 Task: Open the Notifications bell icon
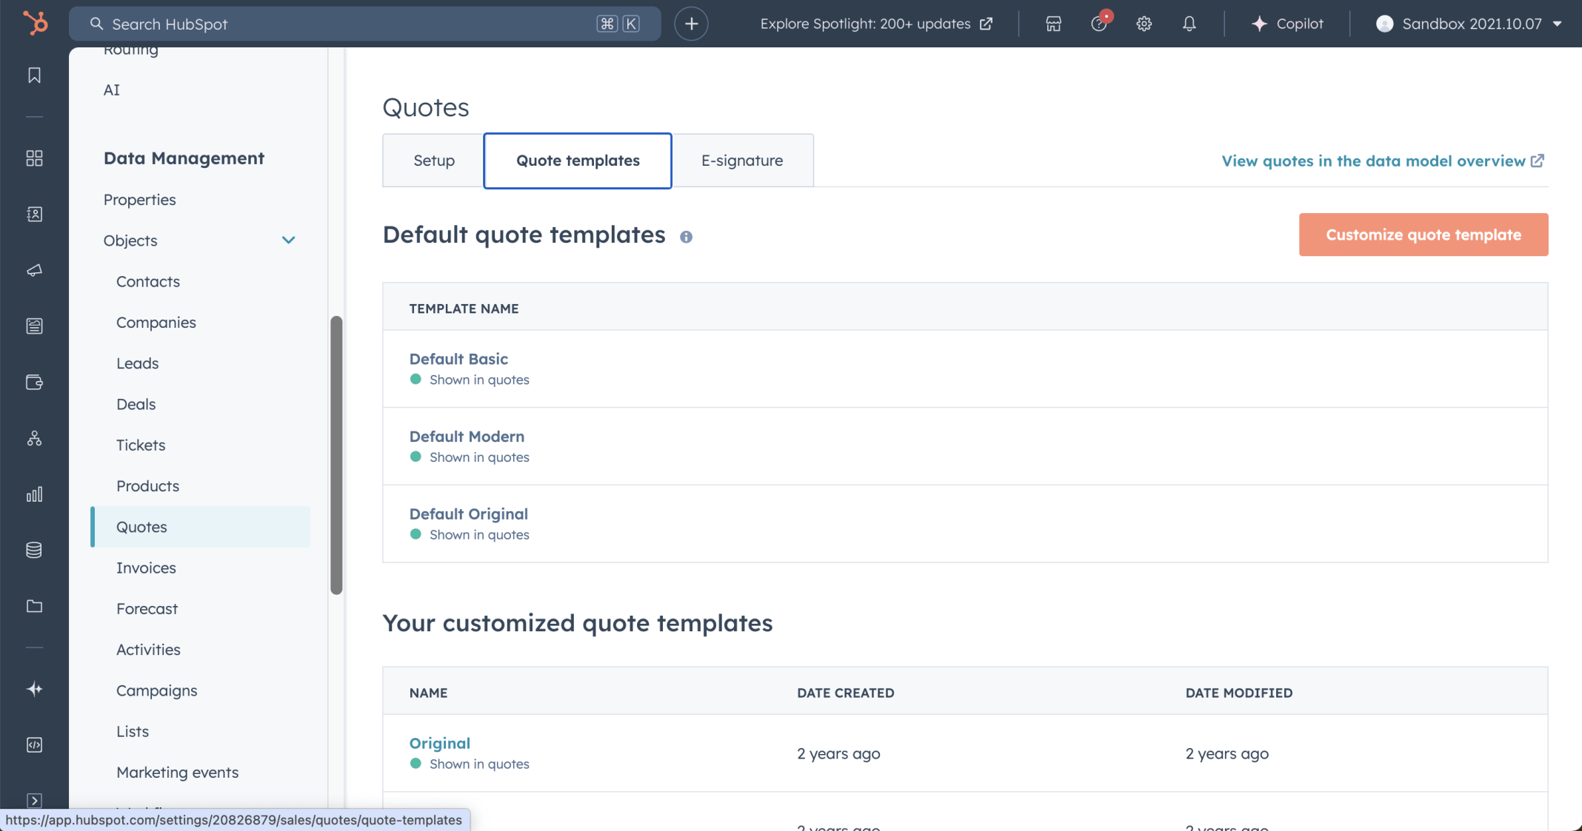tap(1189, 24)
